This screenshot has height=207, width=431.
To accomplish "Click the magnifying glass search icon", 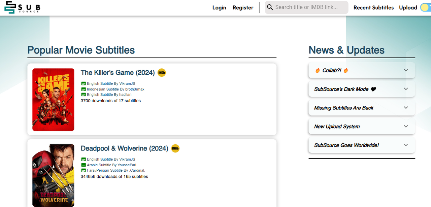I will [270, 7].
